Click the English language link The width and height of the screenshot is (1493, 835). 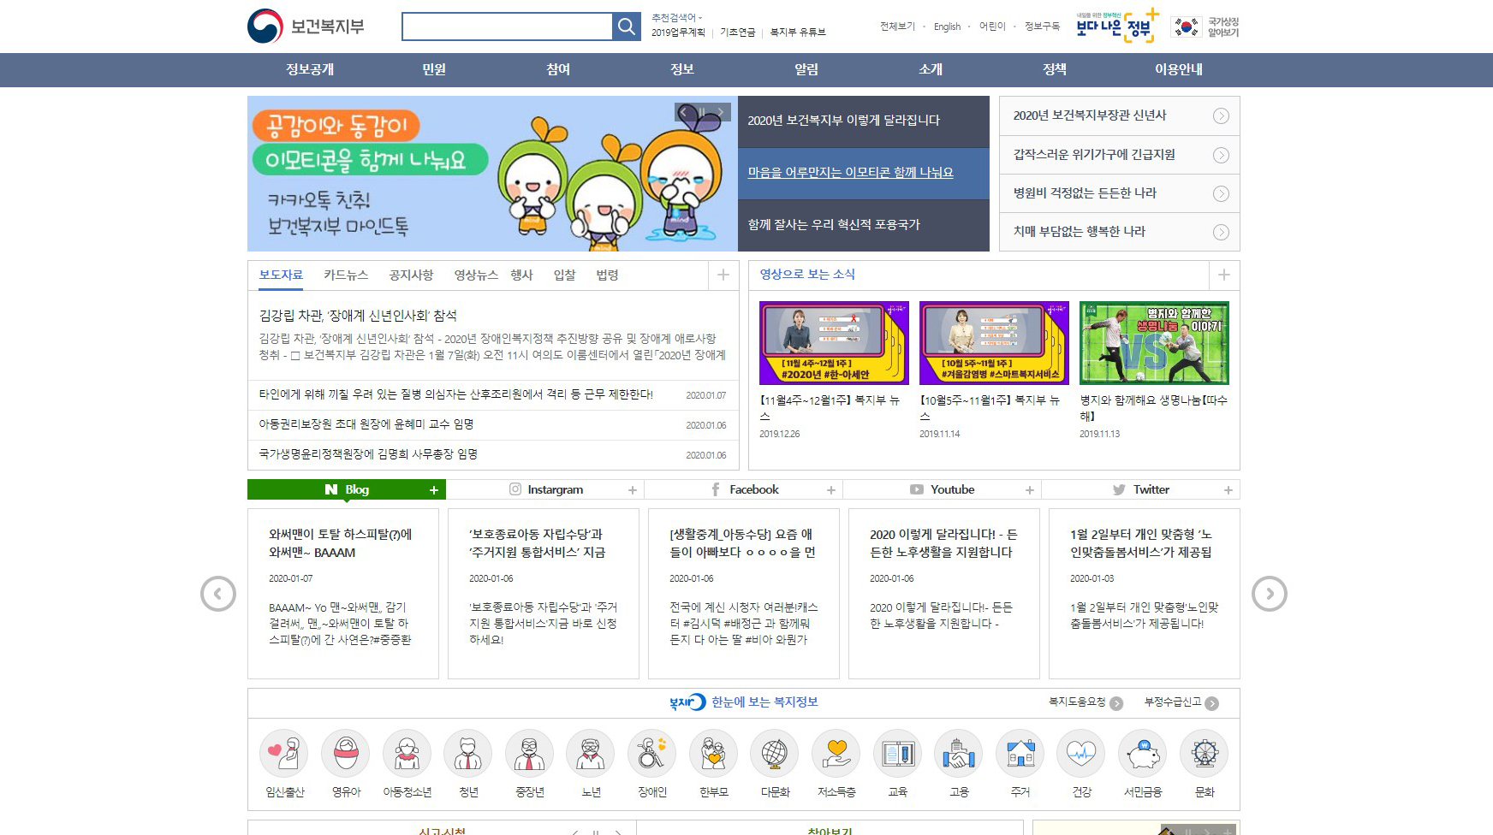947,27
